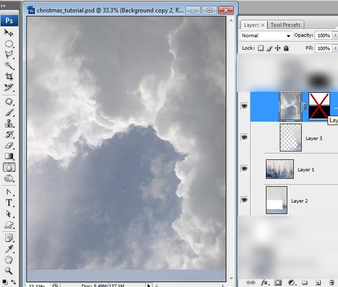Select the Path Selection tool
338x287 pixels.
9,214
